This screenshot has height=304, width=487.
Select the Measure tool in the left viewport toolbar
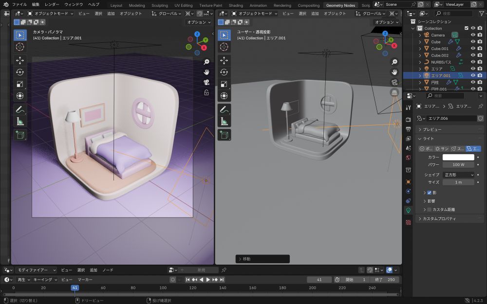(x=20, y=121)
